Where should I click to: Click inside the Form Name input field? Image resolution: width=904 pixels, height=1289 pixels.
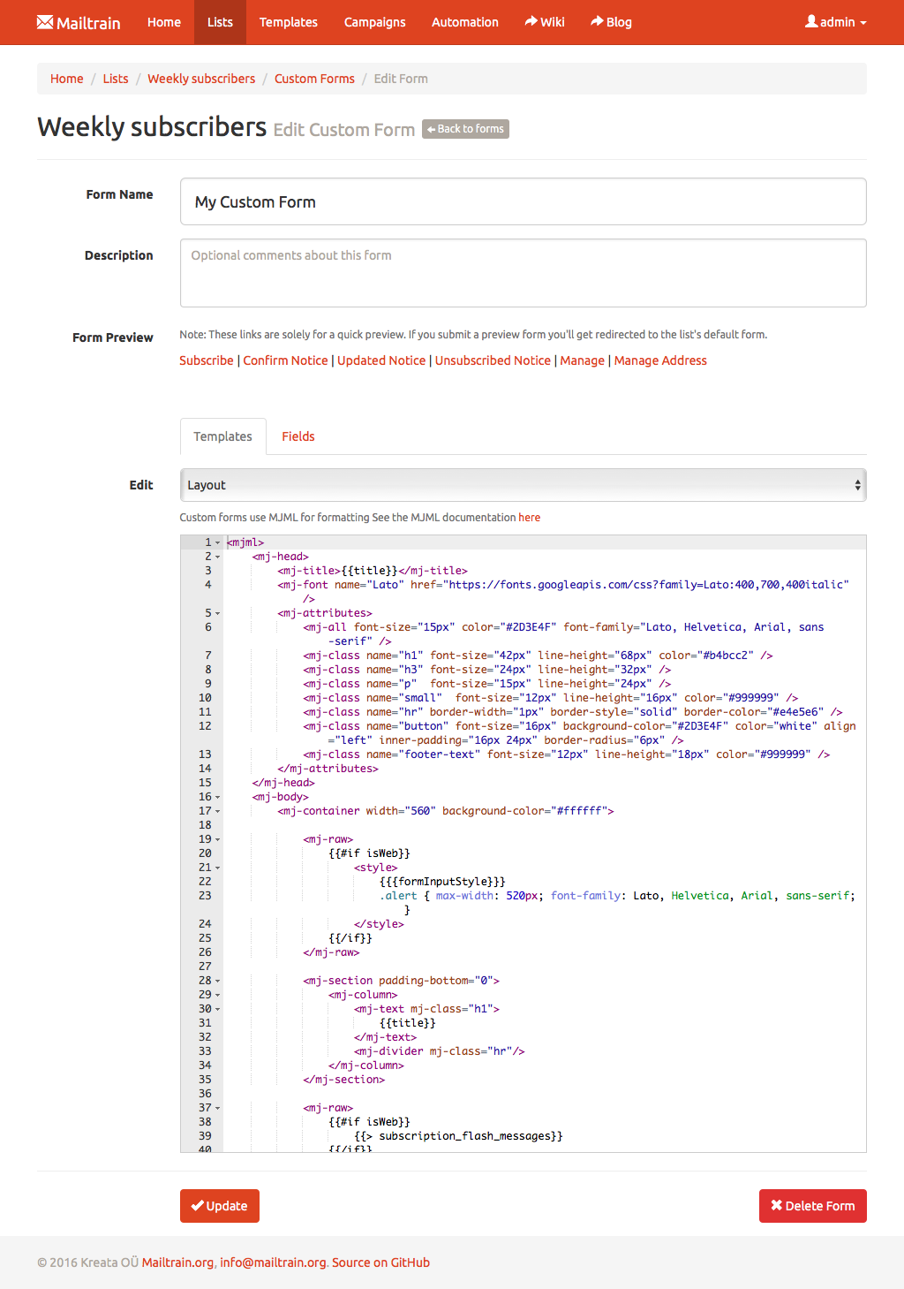click(523, 201)
